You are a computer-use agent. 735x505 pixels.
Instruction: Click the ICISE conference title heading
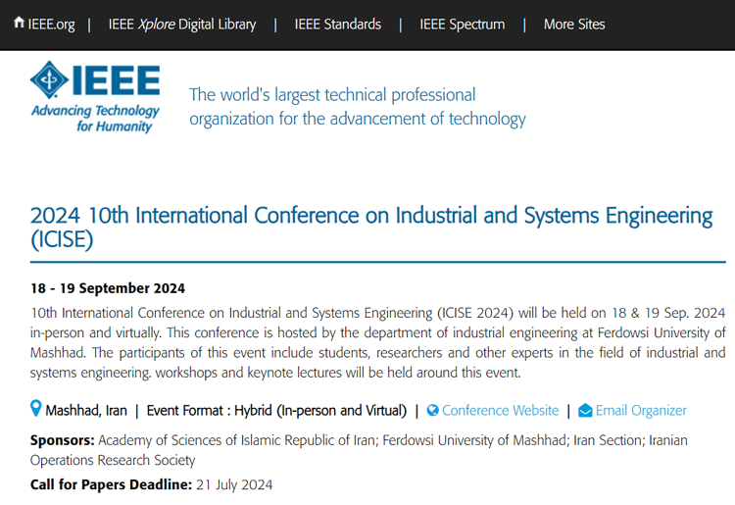(x=371, y=227)
